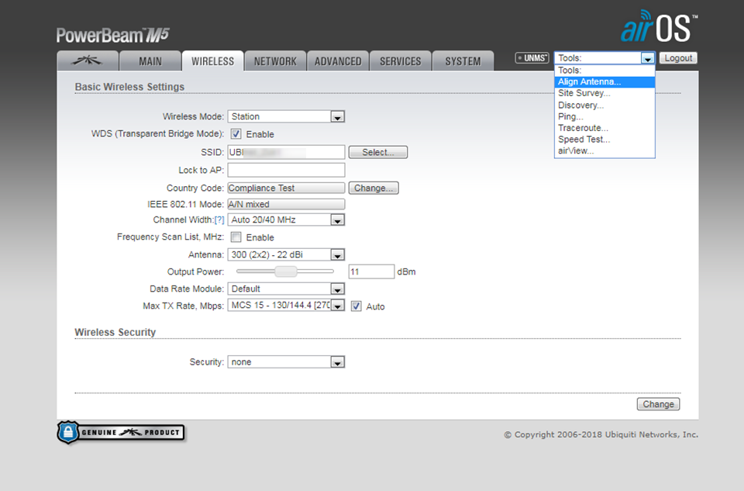
Task: Toggle WDS Transparent Bridge Mode checkbox
Action: (x=236, y=134)
